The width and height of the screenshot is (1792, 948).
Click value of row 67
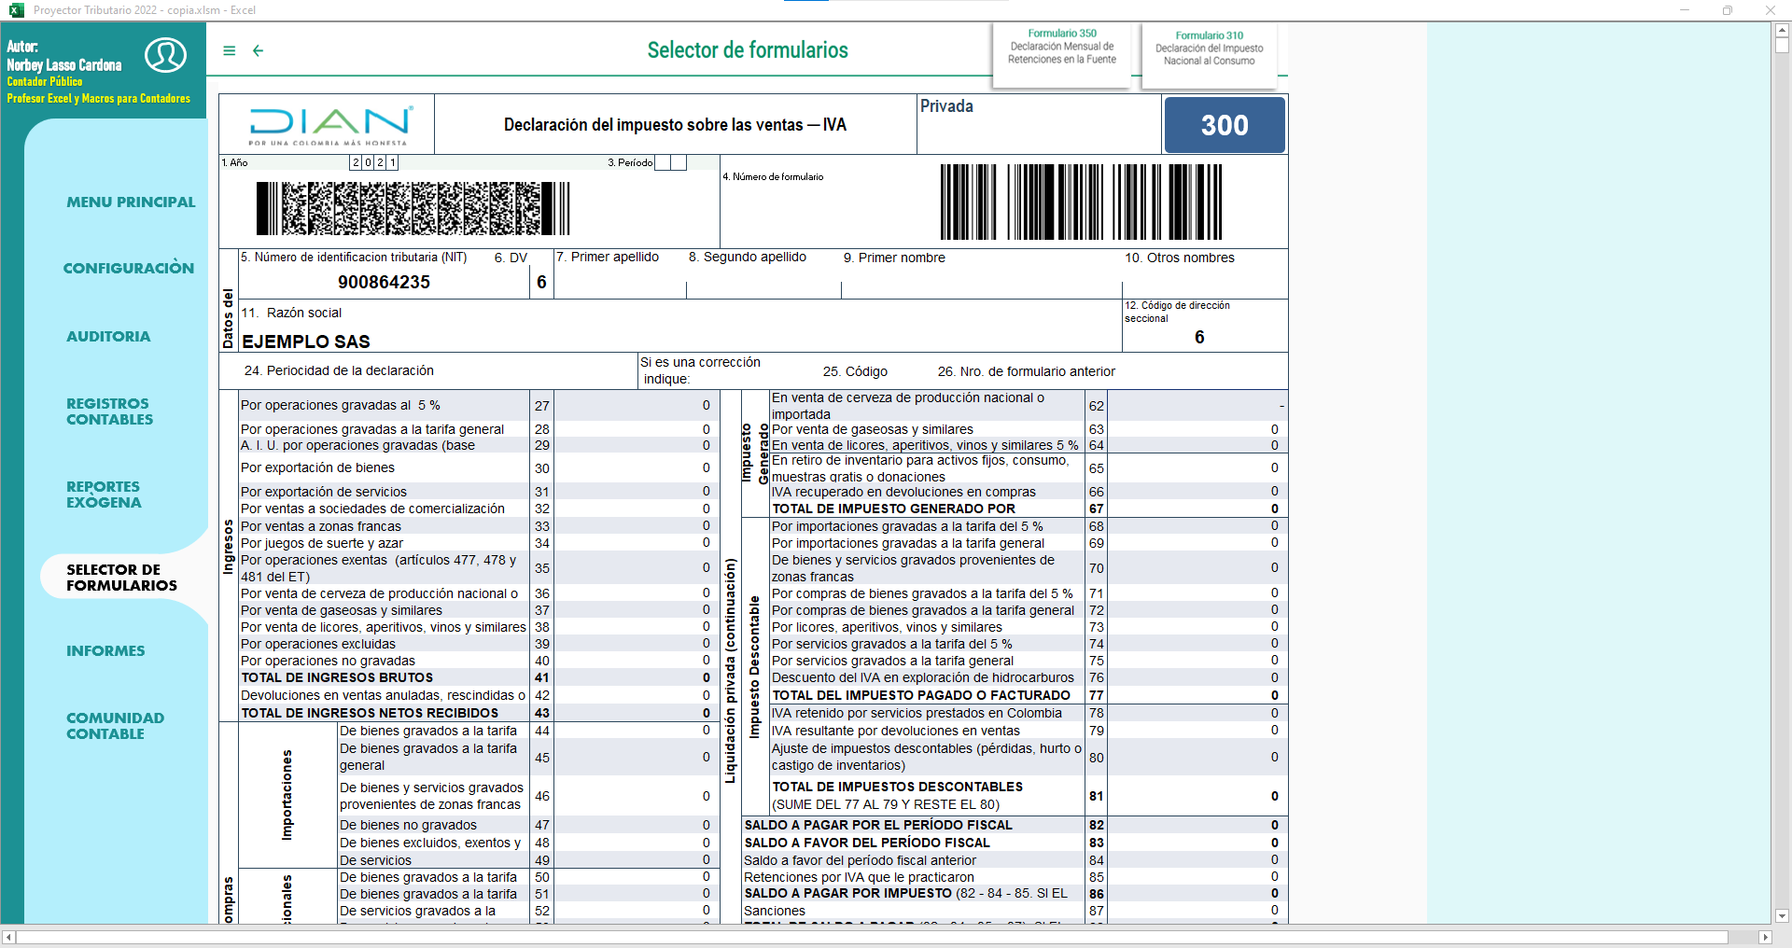[1197, 509]
